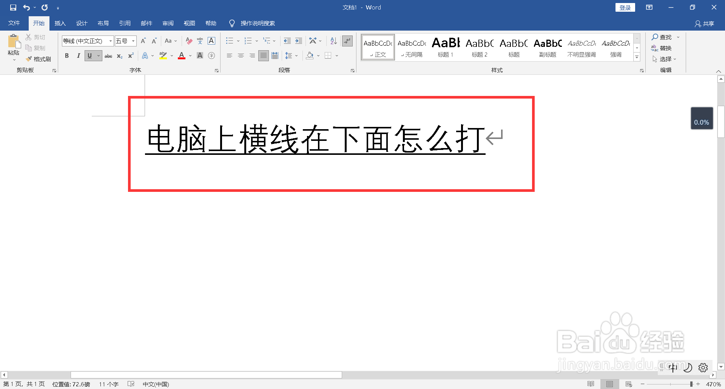Open the font size dropdown
The image size is (725, 389).
tap(133, 41)
